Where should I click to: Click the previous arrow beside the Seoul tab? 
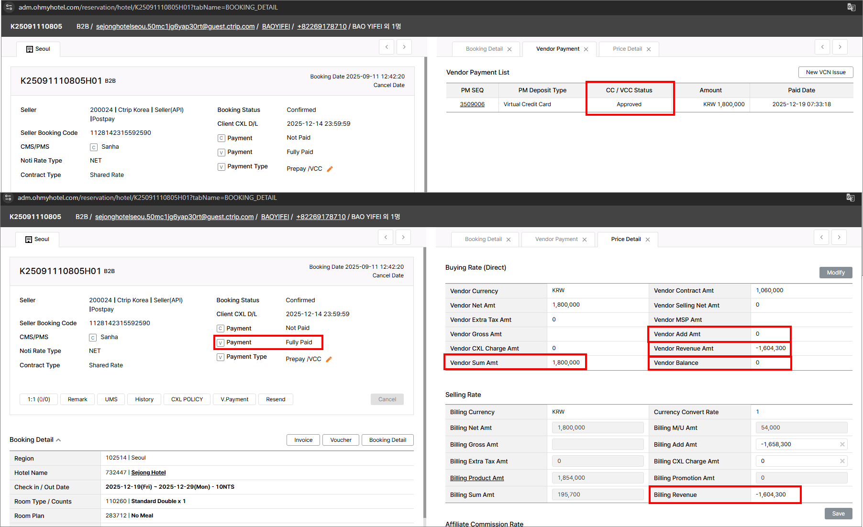click(386, 237)
